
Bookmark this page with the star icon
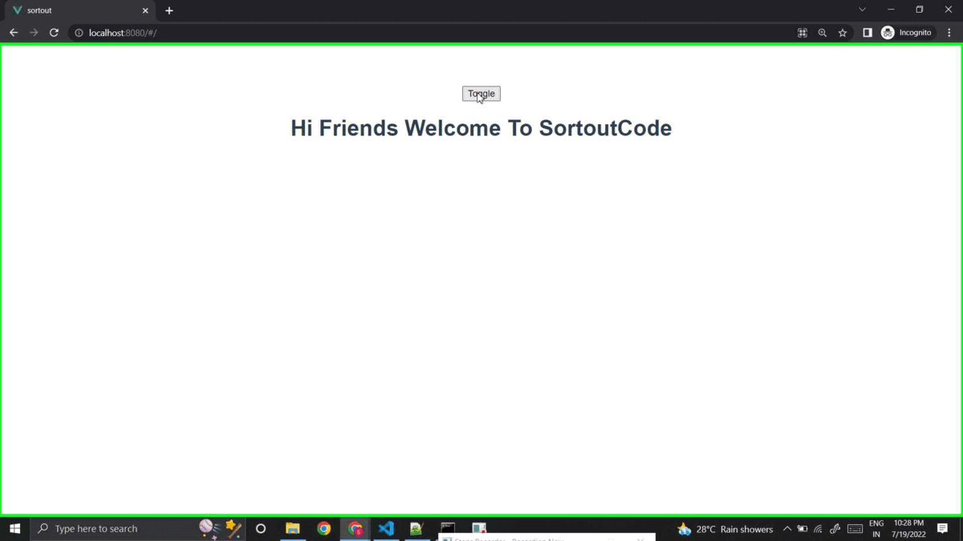[843, 33]
